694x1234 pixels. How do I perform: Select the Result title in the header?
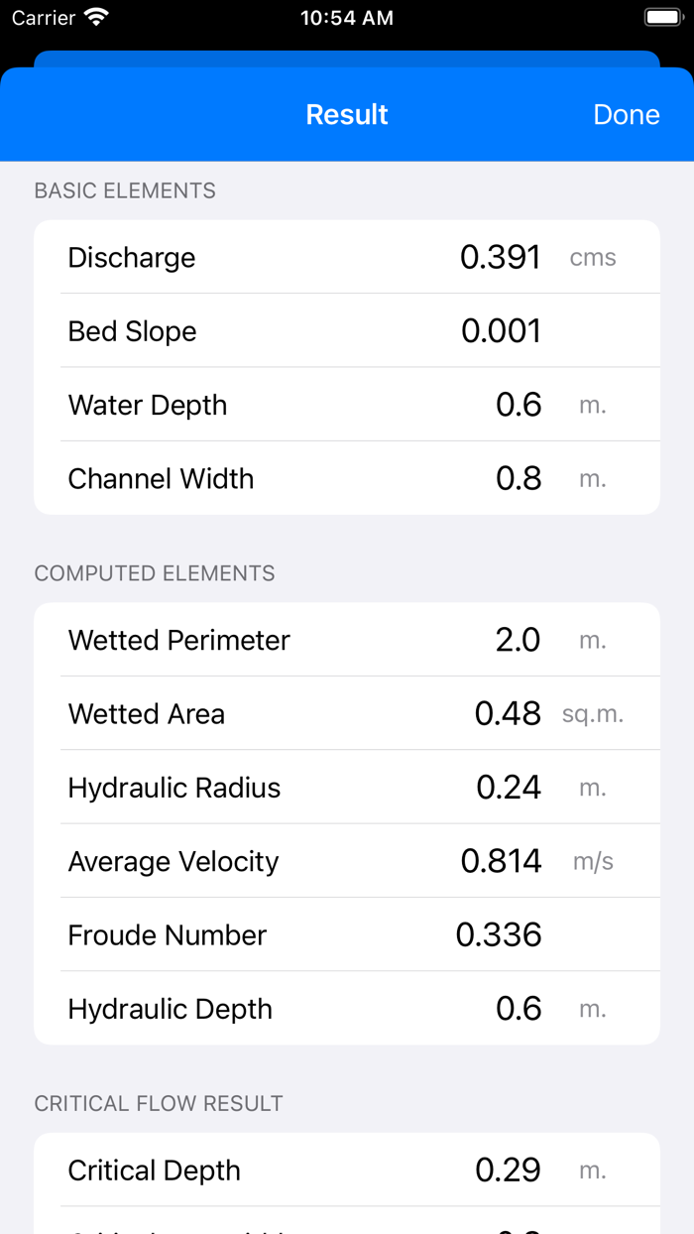pyautogui.click(x=346, y=114)
